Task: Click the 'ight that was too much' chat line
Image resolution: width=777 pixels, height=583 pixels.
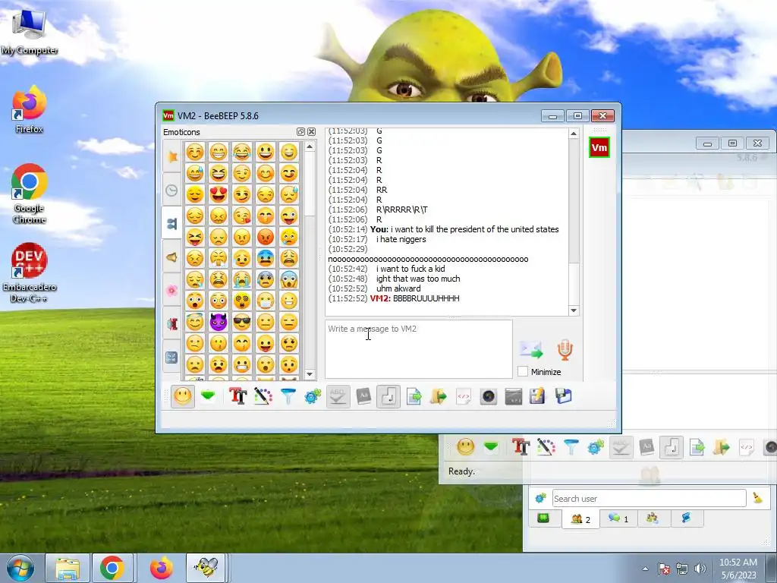Action: tap(418, 279)
